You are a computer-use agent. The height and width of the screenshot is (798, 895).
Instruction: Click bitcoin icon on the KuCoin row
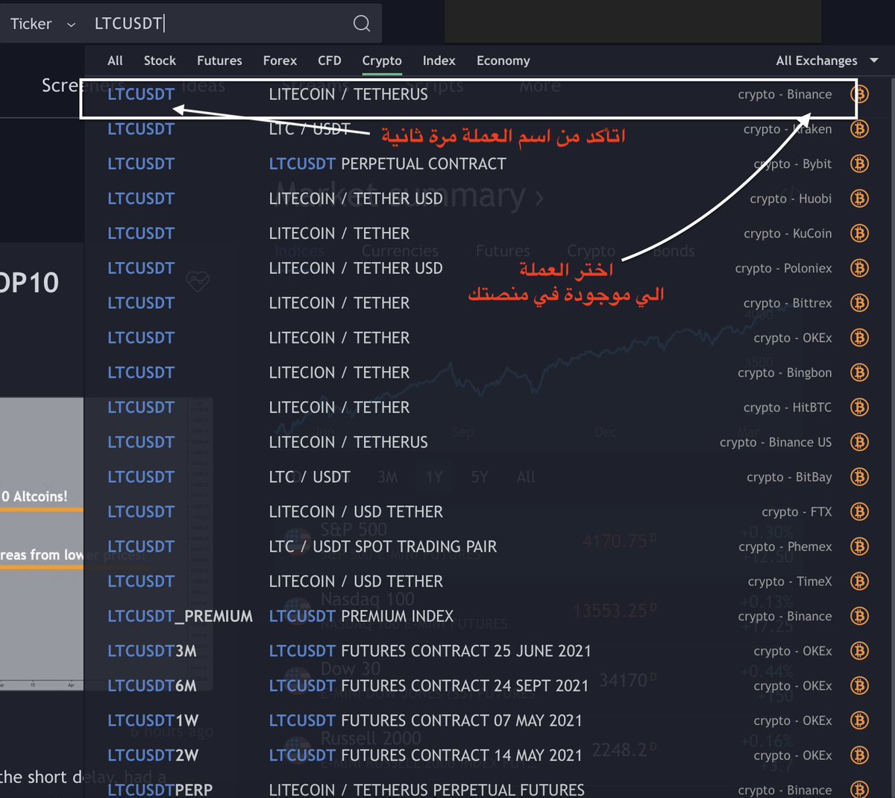tap(859, 234)
